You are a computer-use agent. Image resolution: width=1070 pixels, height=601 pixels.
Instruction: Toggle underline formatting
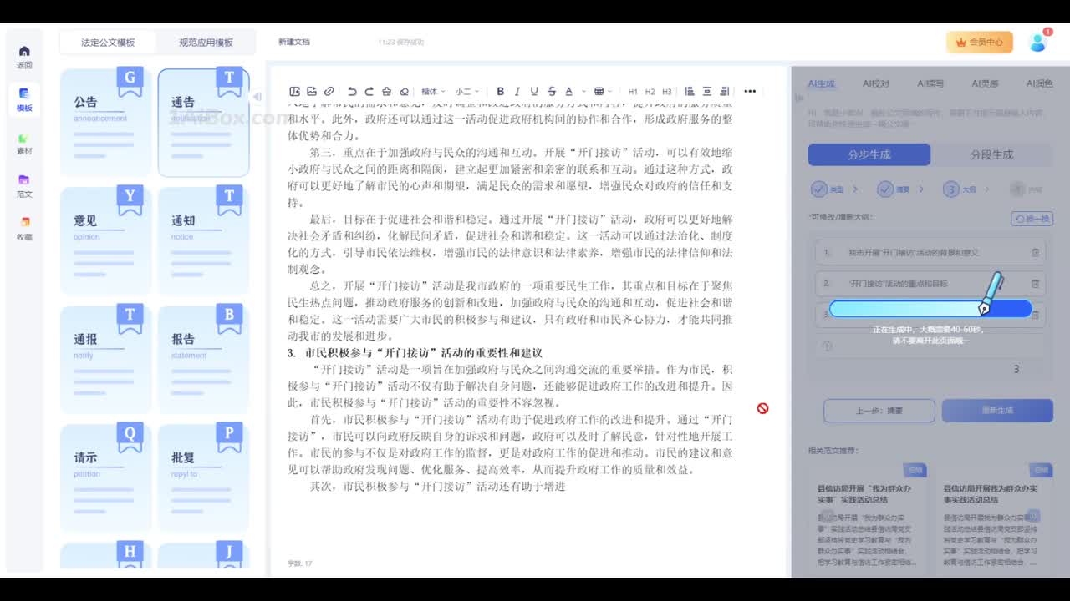[x=534, y=92]
